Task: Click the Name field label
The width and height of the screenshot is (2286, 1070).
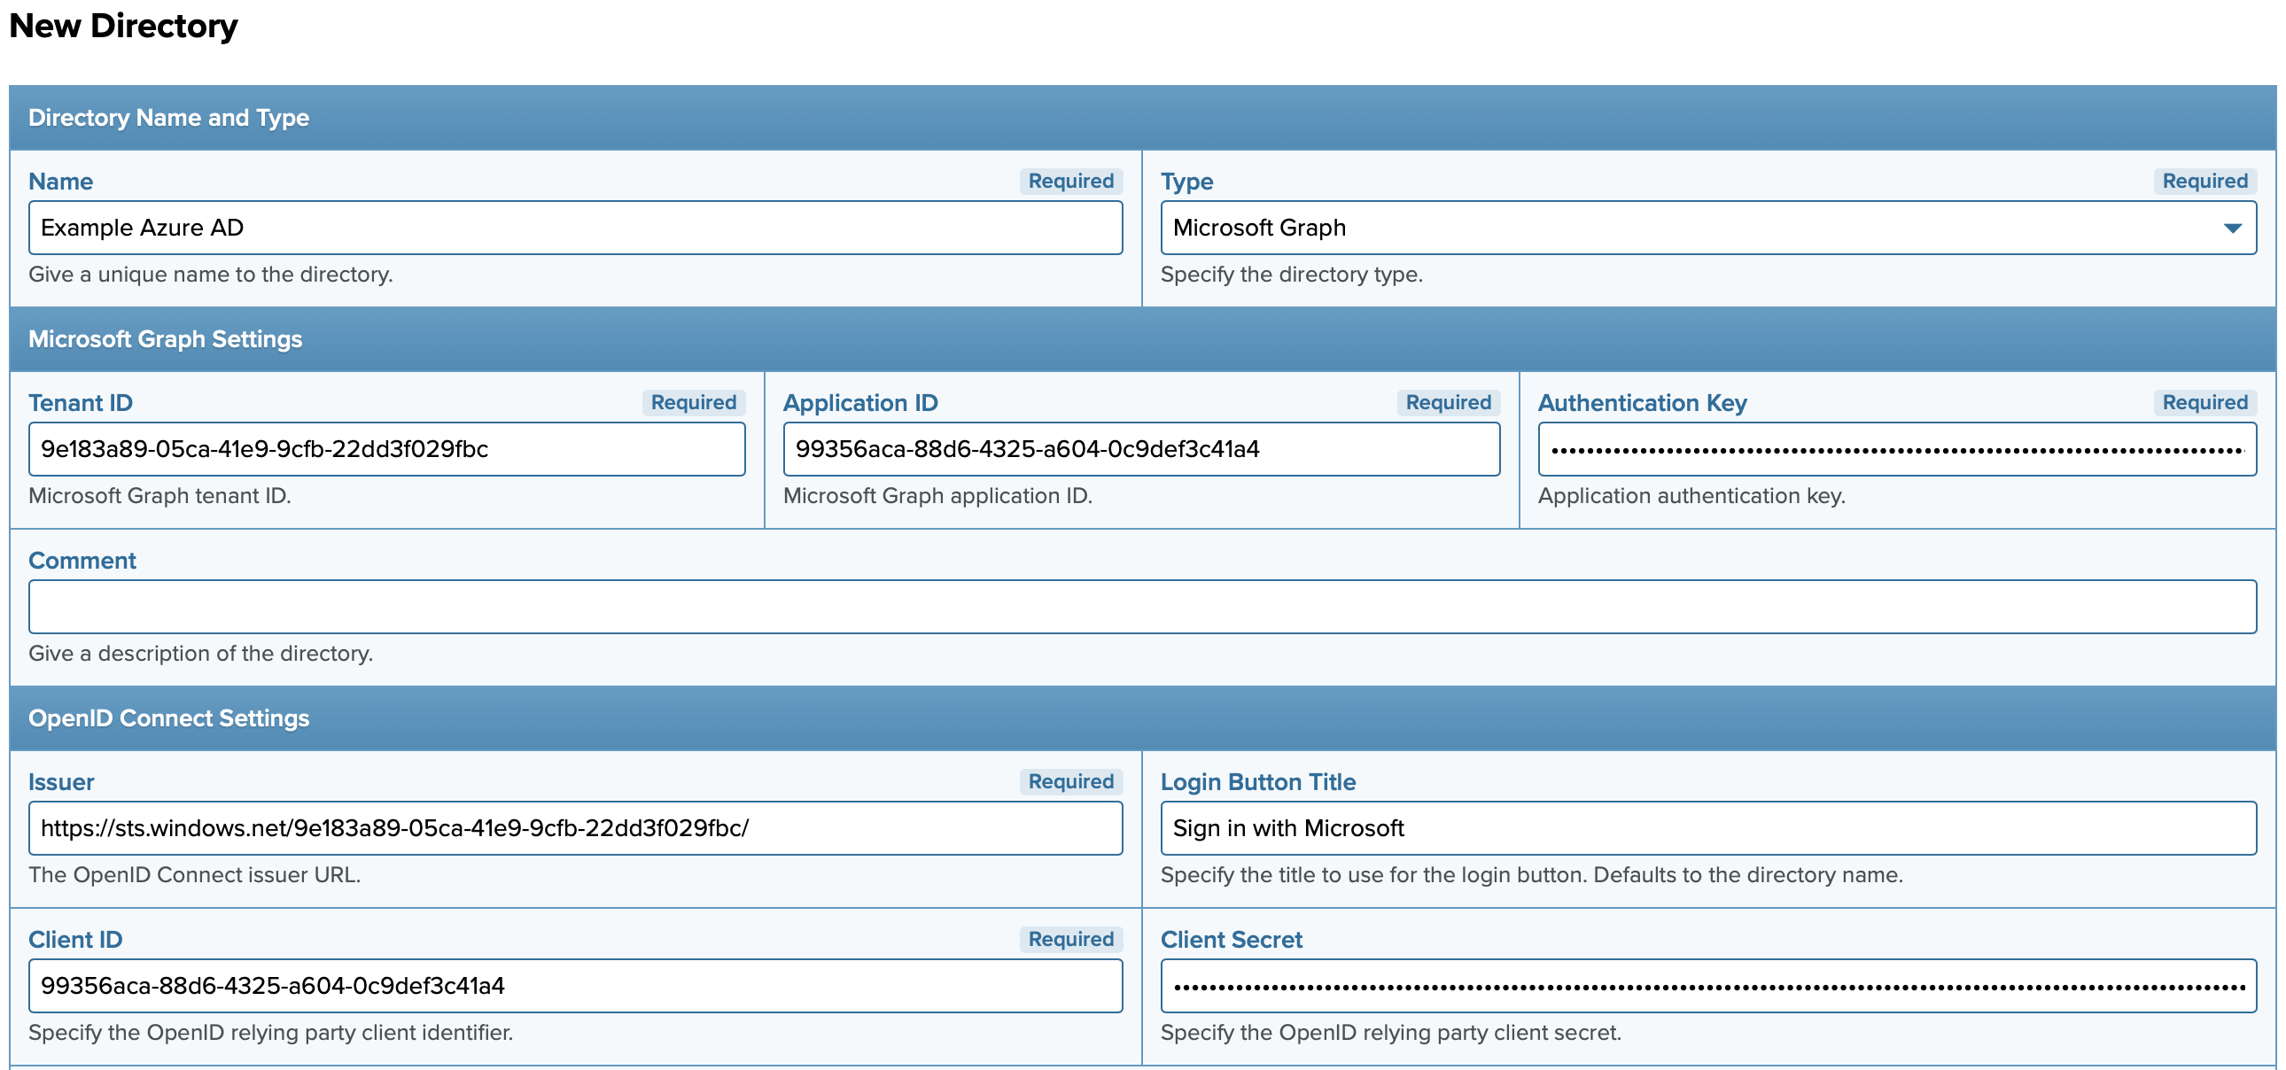Action: [60, 181]
